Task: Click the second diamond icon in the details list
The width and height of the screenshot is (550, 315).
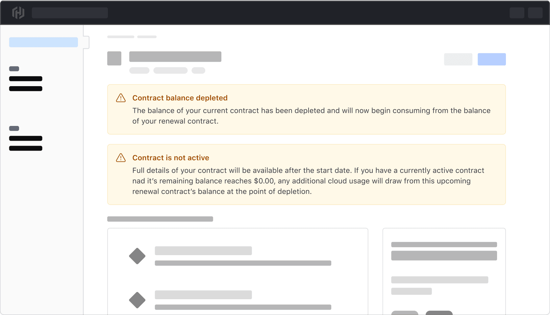Action: (137, 300)
